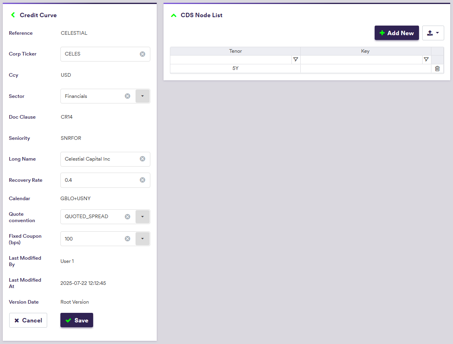453x344 pixels.
Task: Clear the Fixed Coupon value
Action: click(128, 239)
